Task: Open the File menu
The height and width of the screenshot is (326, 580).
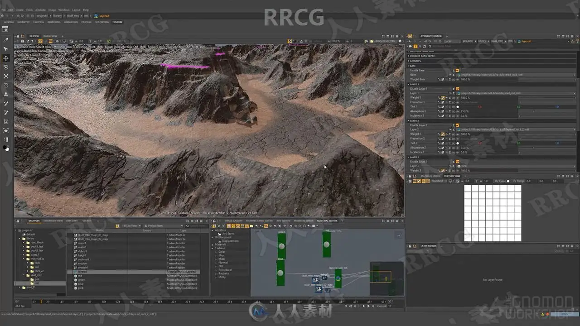Action: [4, 10]
